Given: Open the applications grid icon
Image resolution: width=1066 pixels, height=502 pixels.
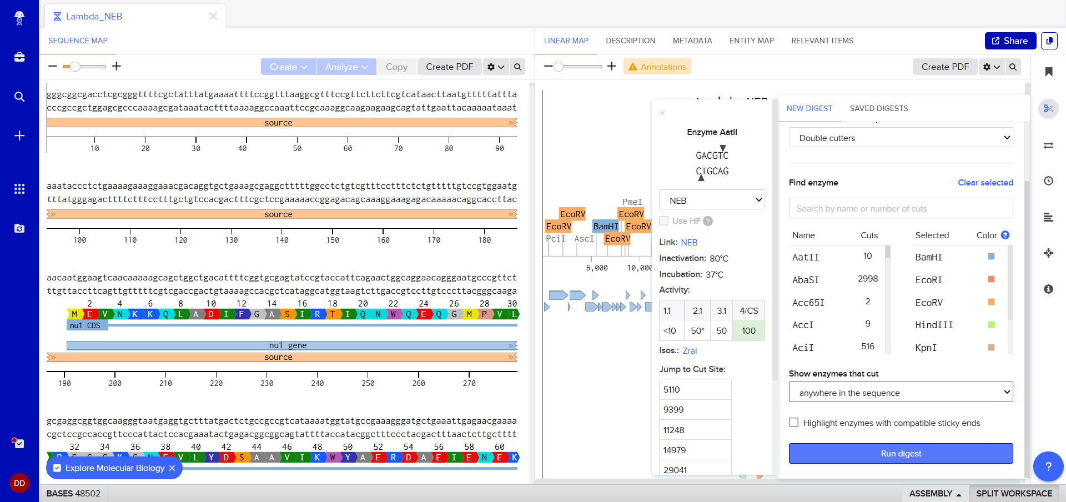Looking at the screenshot, I should 19,189.
